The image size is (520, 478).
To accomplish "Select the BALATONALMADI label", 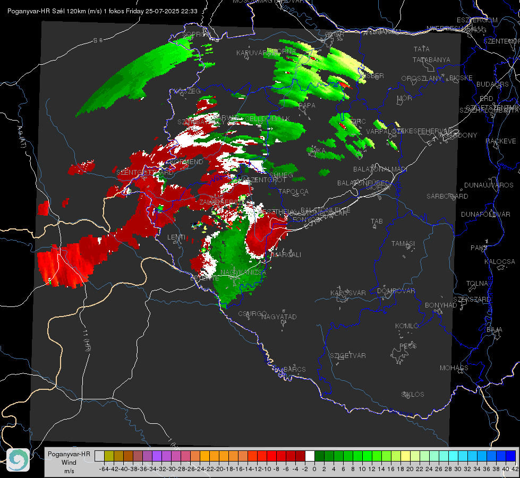I will click(x=380, y=169).
